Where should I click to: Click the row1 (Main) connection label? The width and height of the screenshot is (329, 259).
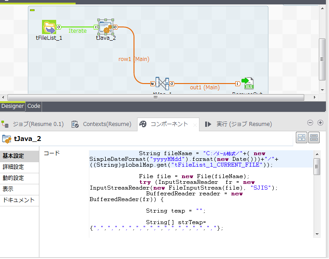134,59
